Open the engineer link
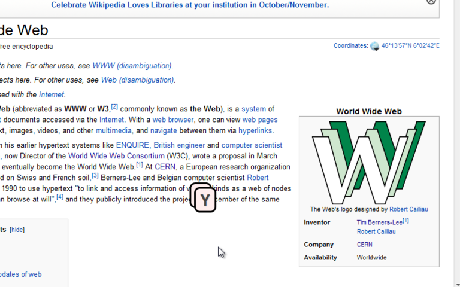This screenshot has width=460, height=287. tap(191, 145)
